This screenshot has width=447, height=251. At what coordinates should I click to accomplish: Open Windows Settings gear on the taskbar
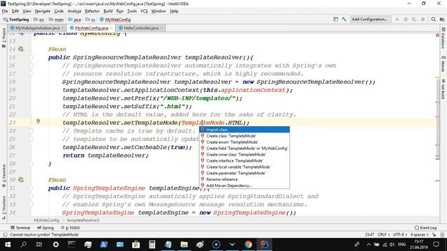56,245
